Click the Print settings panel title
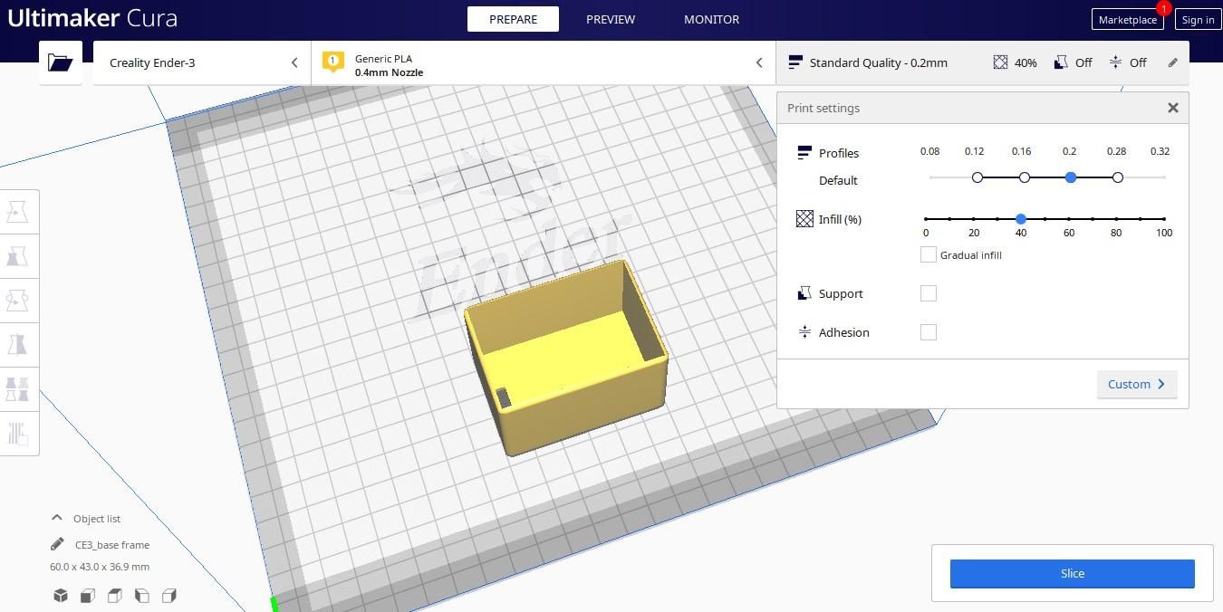The width and height of the screenshot is (1223, 612). (x=823, y=108)
